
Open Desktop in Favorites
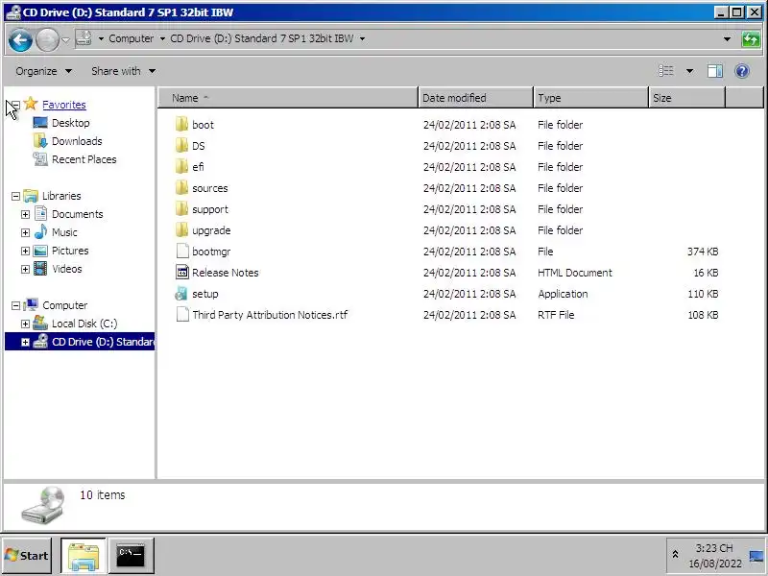70,123
